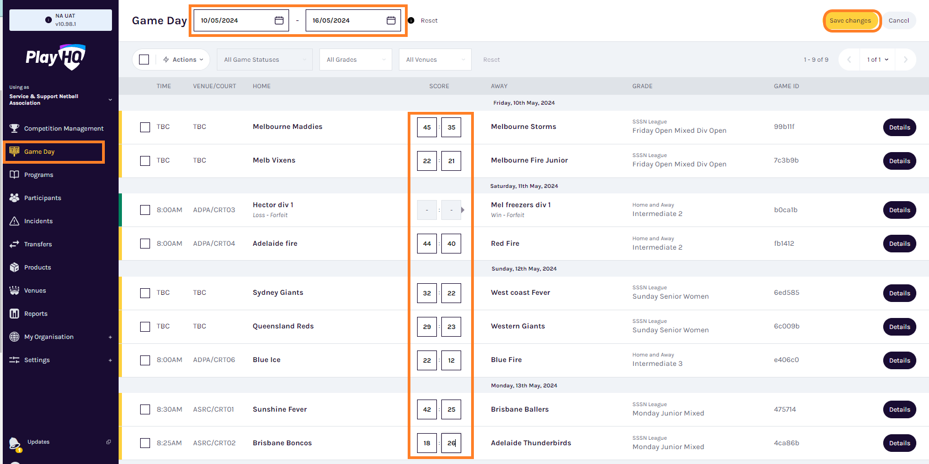Expand the forfeit arrow for the Hector div 1 game
The width and height of the screenshot is (929, 464).
click(463, 210)
